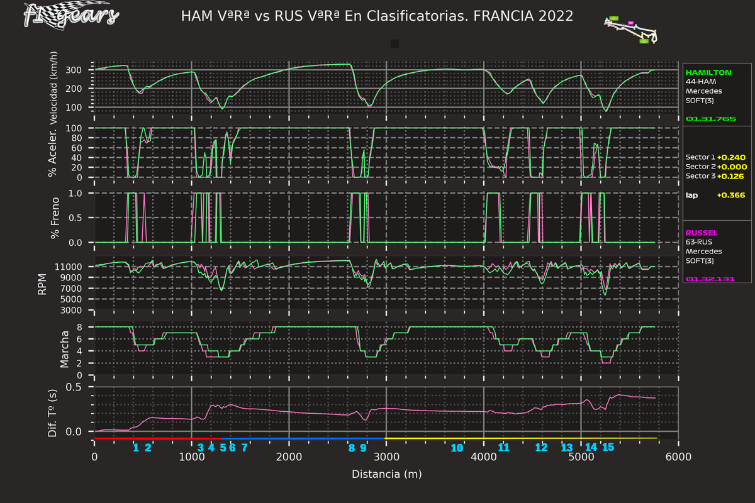Select the magenta RUSSEL driver name

coord(701,233)
